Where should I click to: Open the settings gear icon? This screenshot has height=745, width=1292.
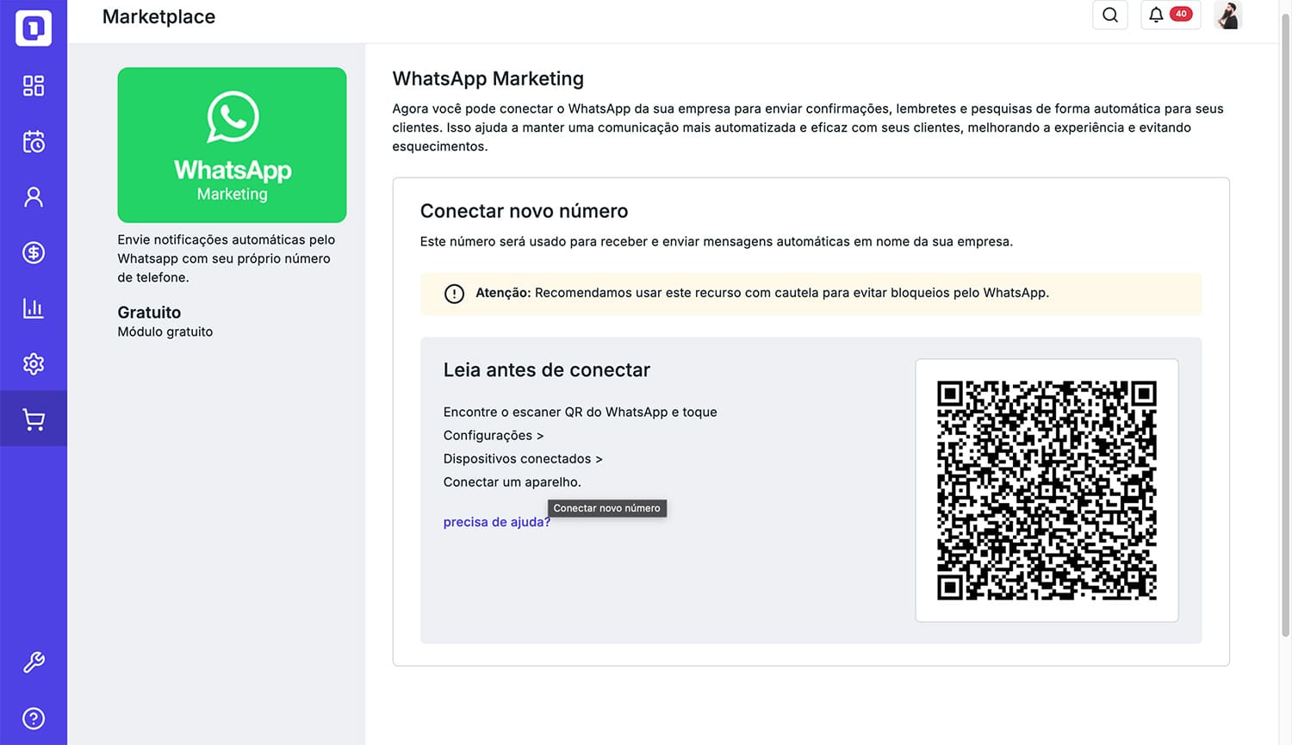34,363
